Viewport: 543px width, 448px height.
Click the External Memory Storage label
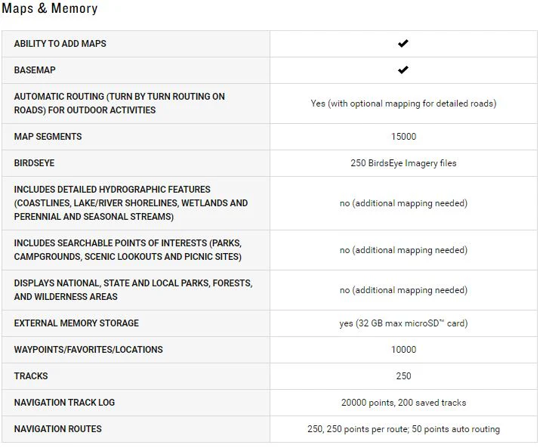click(76, 323)
